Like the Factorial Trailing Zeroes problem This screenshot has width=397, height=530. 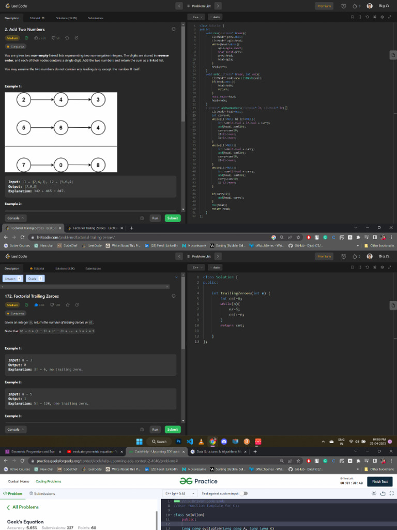[36, 305]
